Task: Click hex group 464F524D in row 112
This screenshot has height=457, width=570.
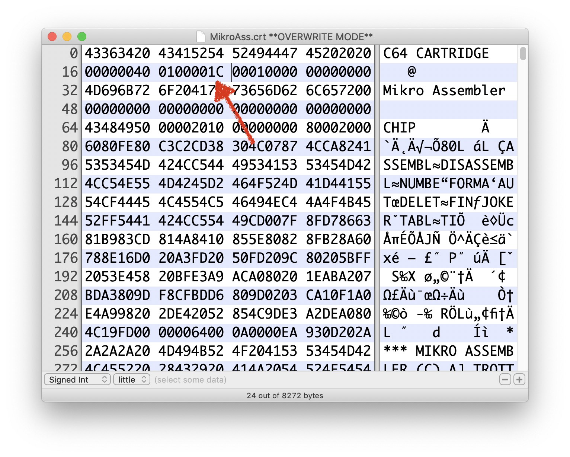Action: tap(265, 183)
